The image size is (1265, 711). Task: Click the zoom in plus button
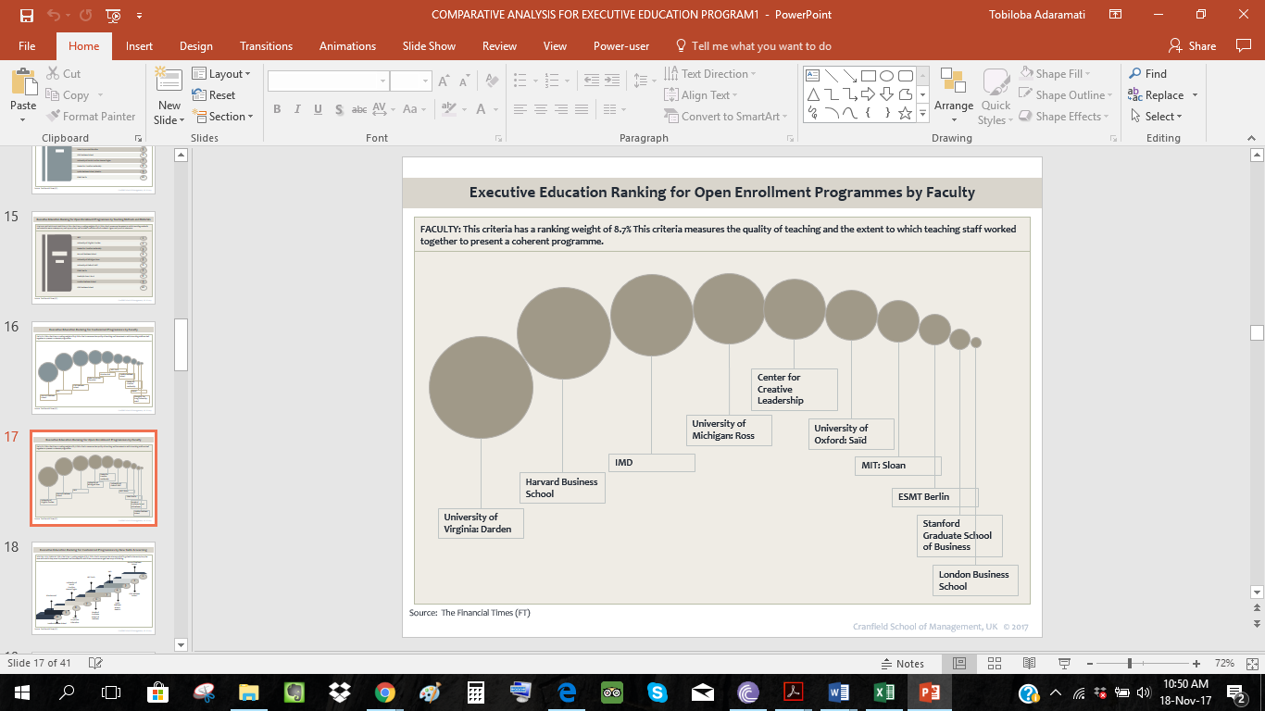pyautogui.click(x=1196, y=663)
